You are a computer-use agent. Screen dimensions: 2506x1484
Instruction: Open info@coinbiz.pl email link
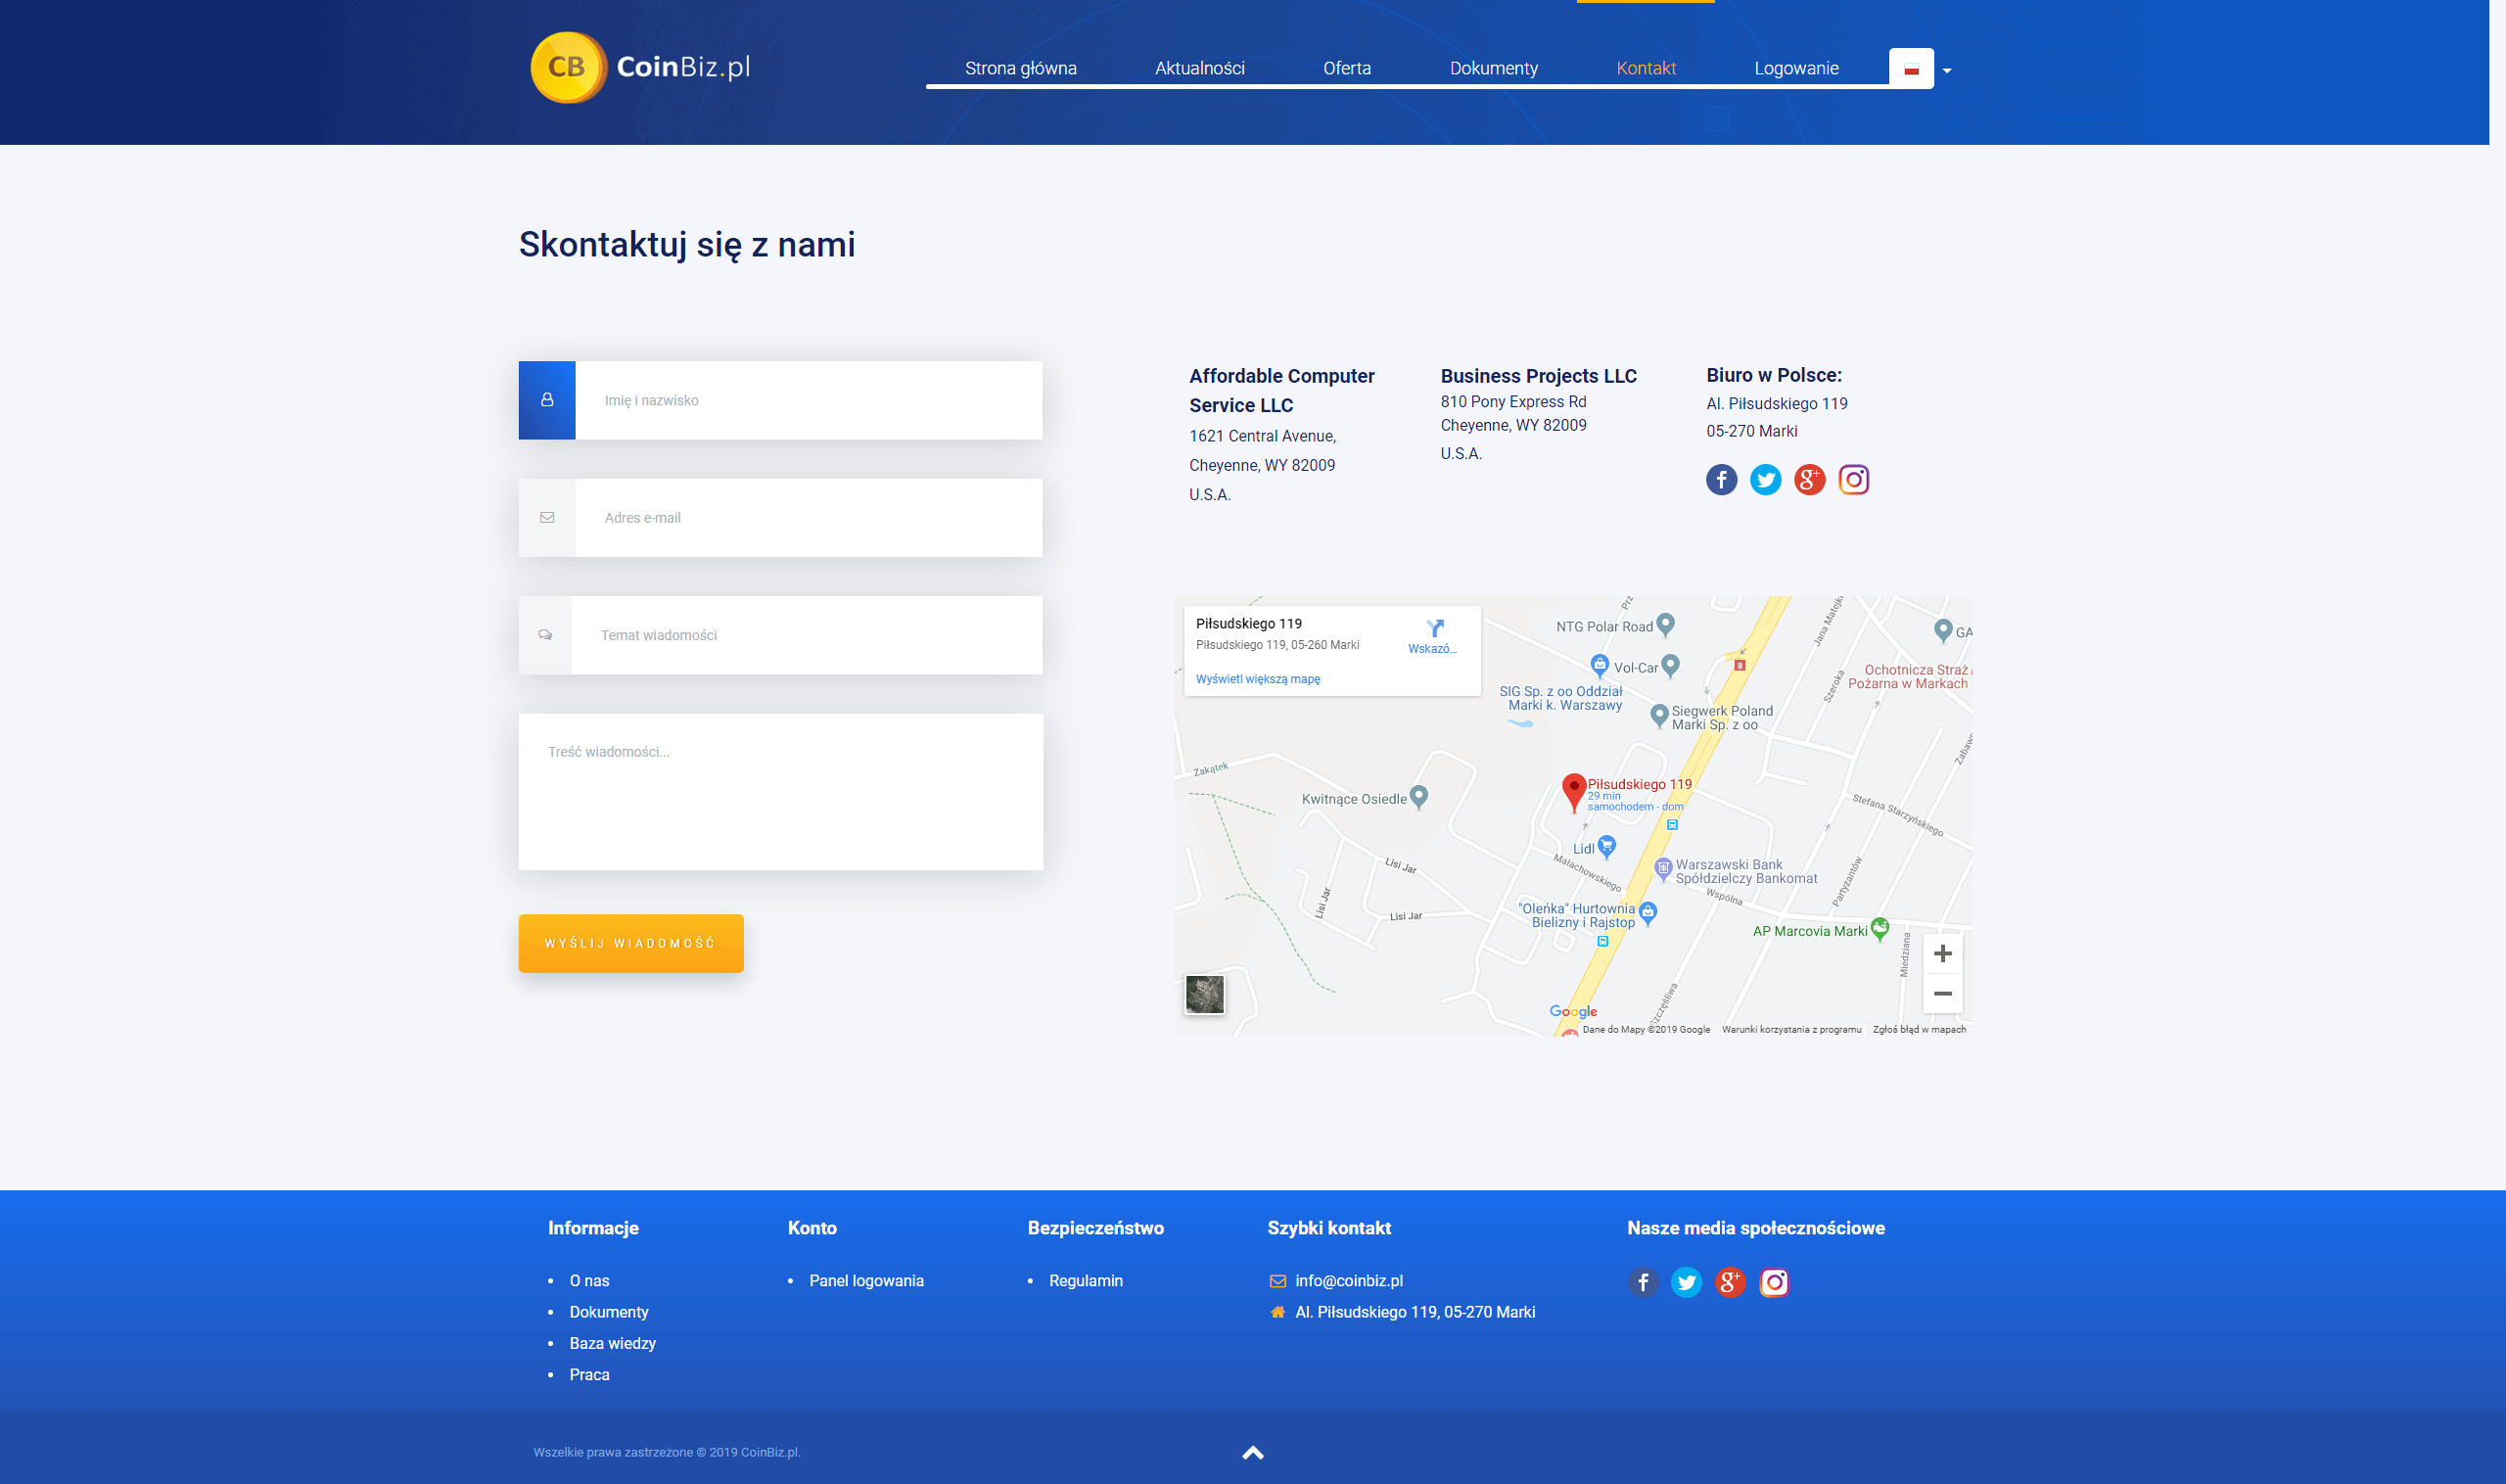1348,1281
